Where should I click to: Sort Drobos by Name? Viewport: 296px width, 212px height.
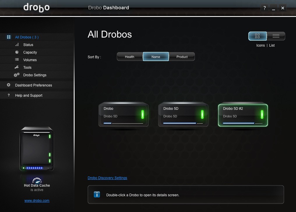(x=156, y=56)
